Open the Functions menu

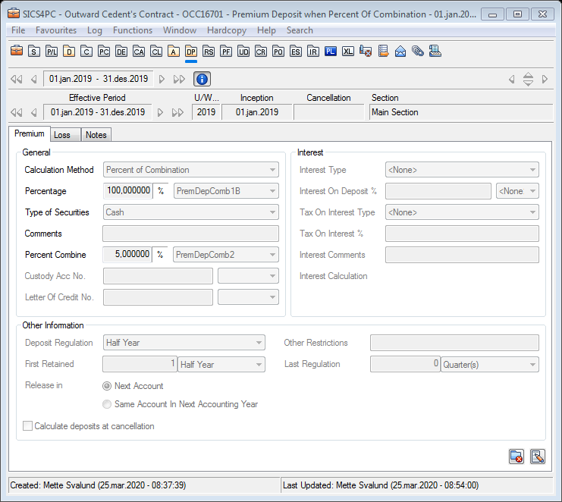pos(132,30)
